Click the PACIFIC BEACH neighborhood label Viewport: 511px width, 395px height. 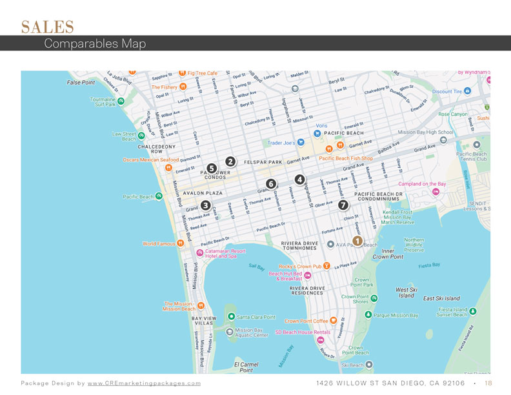click(343, 133)
